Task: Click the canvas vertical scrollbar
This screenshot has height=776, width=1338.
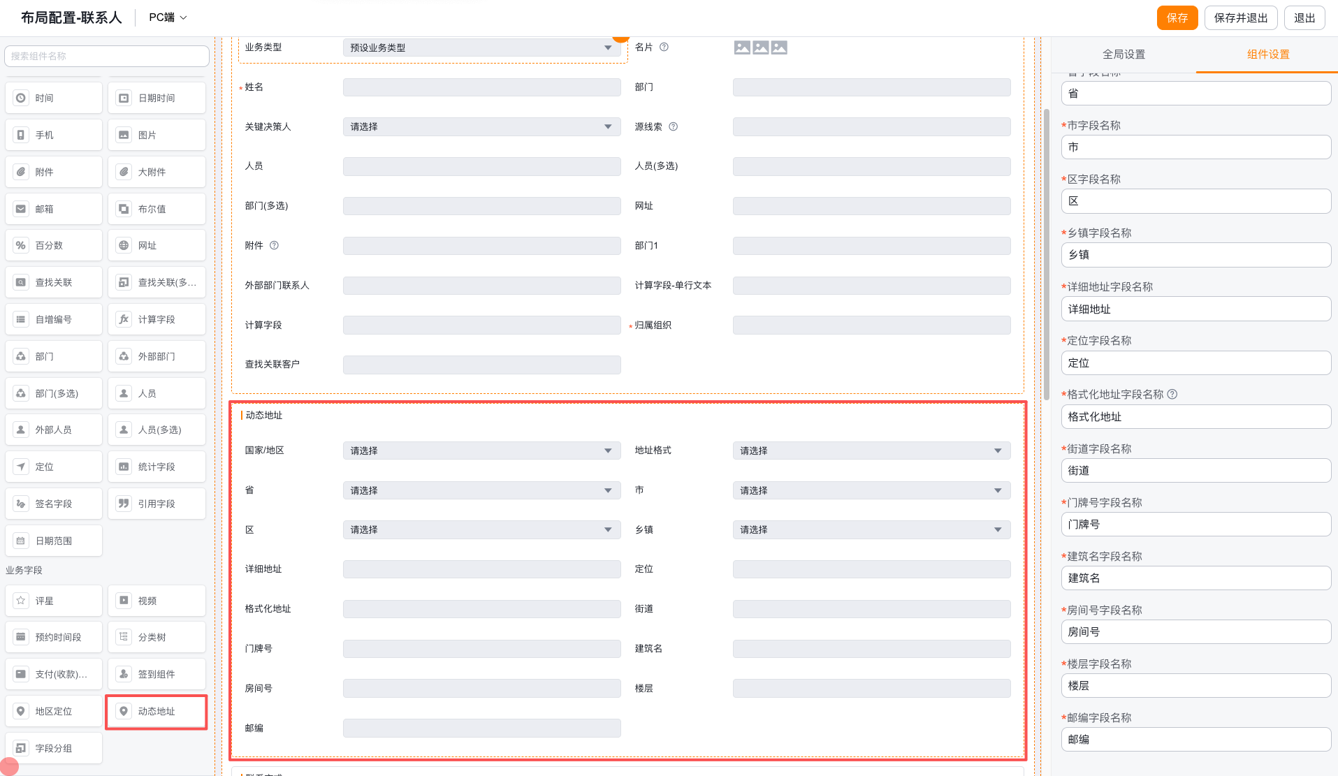Action: tap(1046, 254)
